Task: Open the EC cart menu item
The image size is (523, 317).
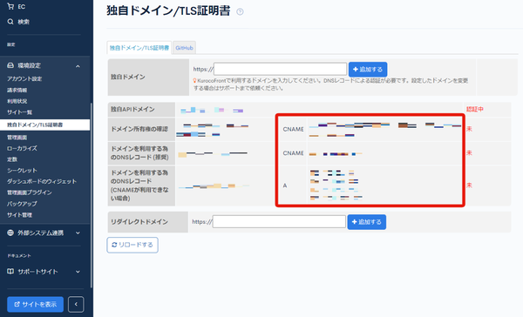Action: (17, 6)
